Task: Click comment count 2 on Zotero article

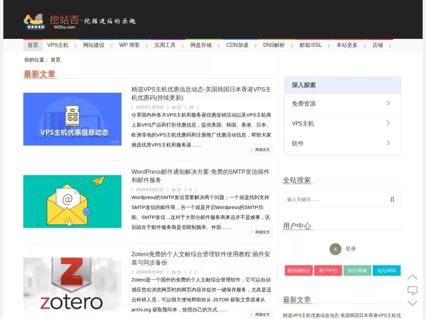Action: coord(190,272)
